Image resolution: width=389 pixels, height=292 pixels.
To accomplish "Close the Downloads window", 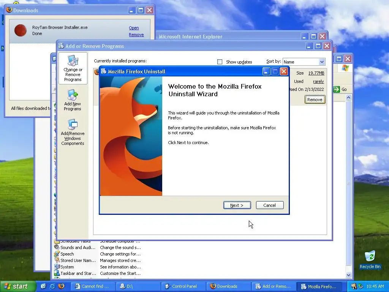I will point(149,10).
